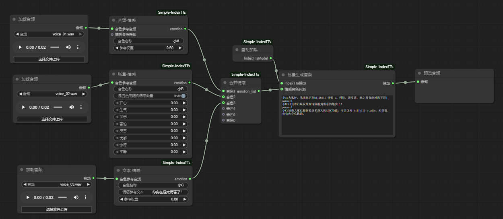This screenshot has height=219, width=503.
Task: Select previous audio file before voice_01.wav
Action: pyautogui.click(x=17, y=34)
